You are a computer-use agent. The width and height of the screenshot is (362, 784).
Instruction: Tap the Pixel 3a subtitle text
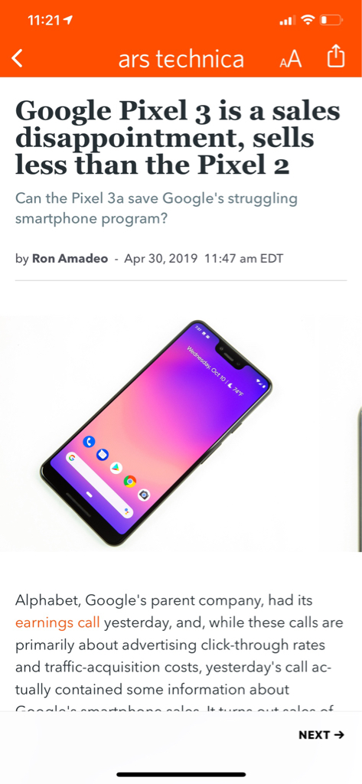pos(156,208)
